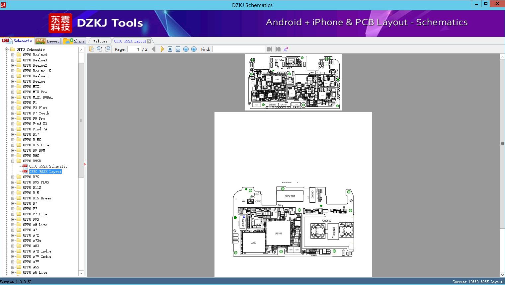Expand the OPPO F3 Plus folder
The height and width of the screenshot is (285, 505).
point(13,108)
